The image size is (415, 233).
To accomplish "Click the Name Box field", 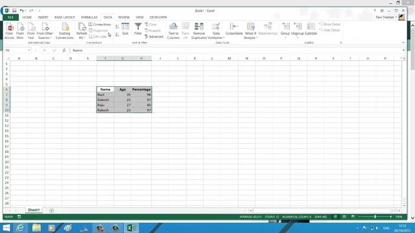I will click(16, 50).
